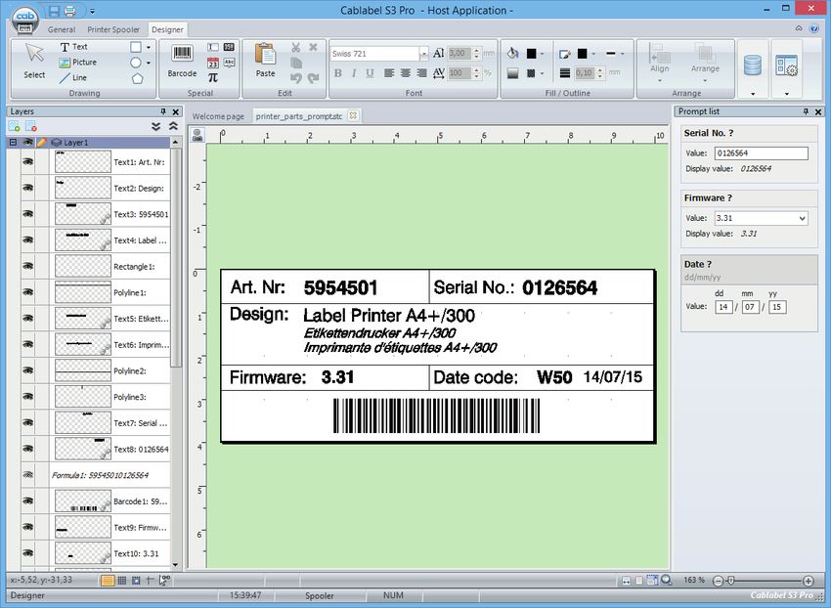Viewport: 831px width, 608px height.
Task: Insert a Picture object
Action: 78,62
